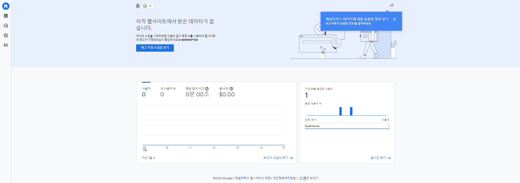Open the 애널리틱스 홈 footer link
The image size is (520, 183).
coord(244,178)
